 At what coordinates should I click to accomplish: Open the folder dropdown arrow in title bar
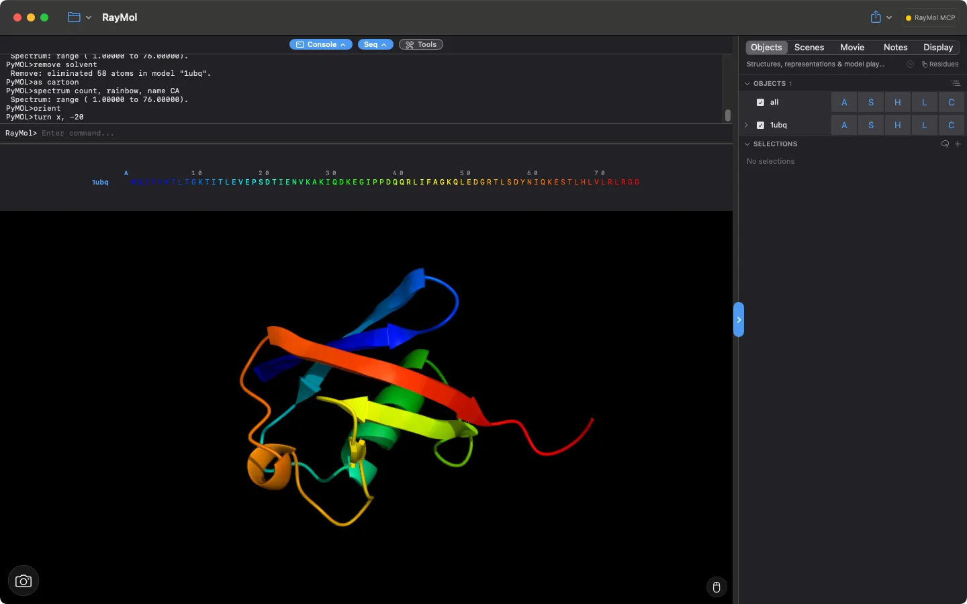[89, 17]
